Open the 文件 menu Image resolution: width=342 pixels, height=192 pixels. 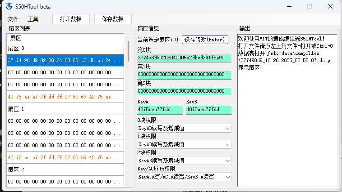tap(13, 19)
